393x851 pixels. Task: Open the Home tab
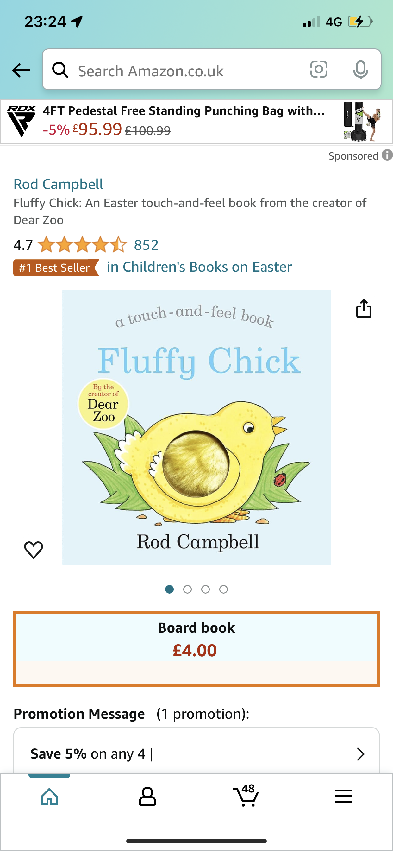point(50,797)
